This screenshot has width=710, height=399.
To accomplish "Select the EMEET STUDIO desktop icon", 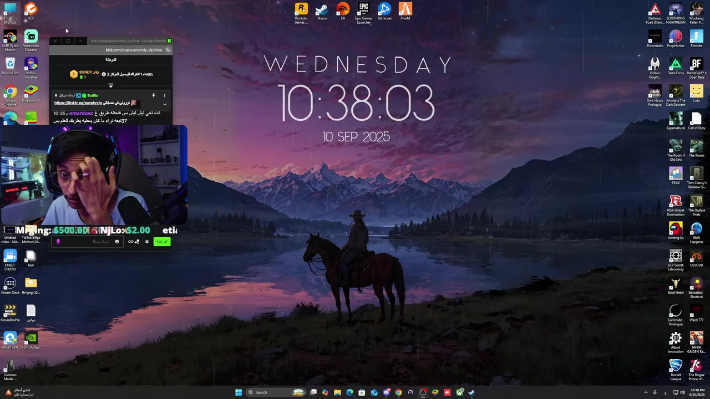I will (10, 260).
